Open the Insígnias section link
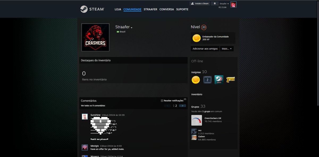 (x=199, y=72)
